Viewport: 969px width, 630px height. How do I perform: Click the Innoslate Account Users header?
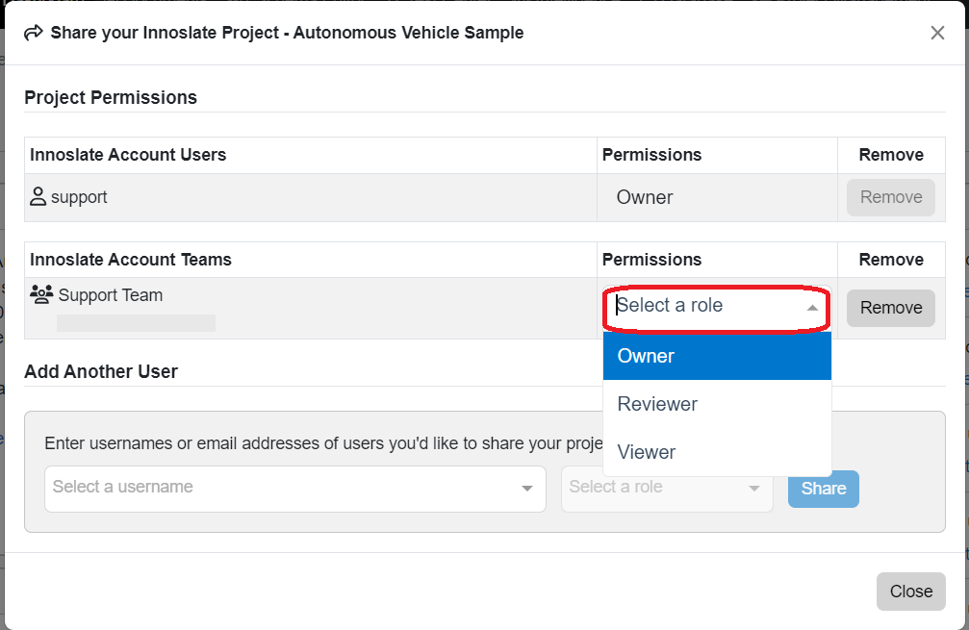pyautogui.click(x=128, y=155)
